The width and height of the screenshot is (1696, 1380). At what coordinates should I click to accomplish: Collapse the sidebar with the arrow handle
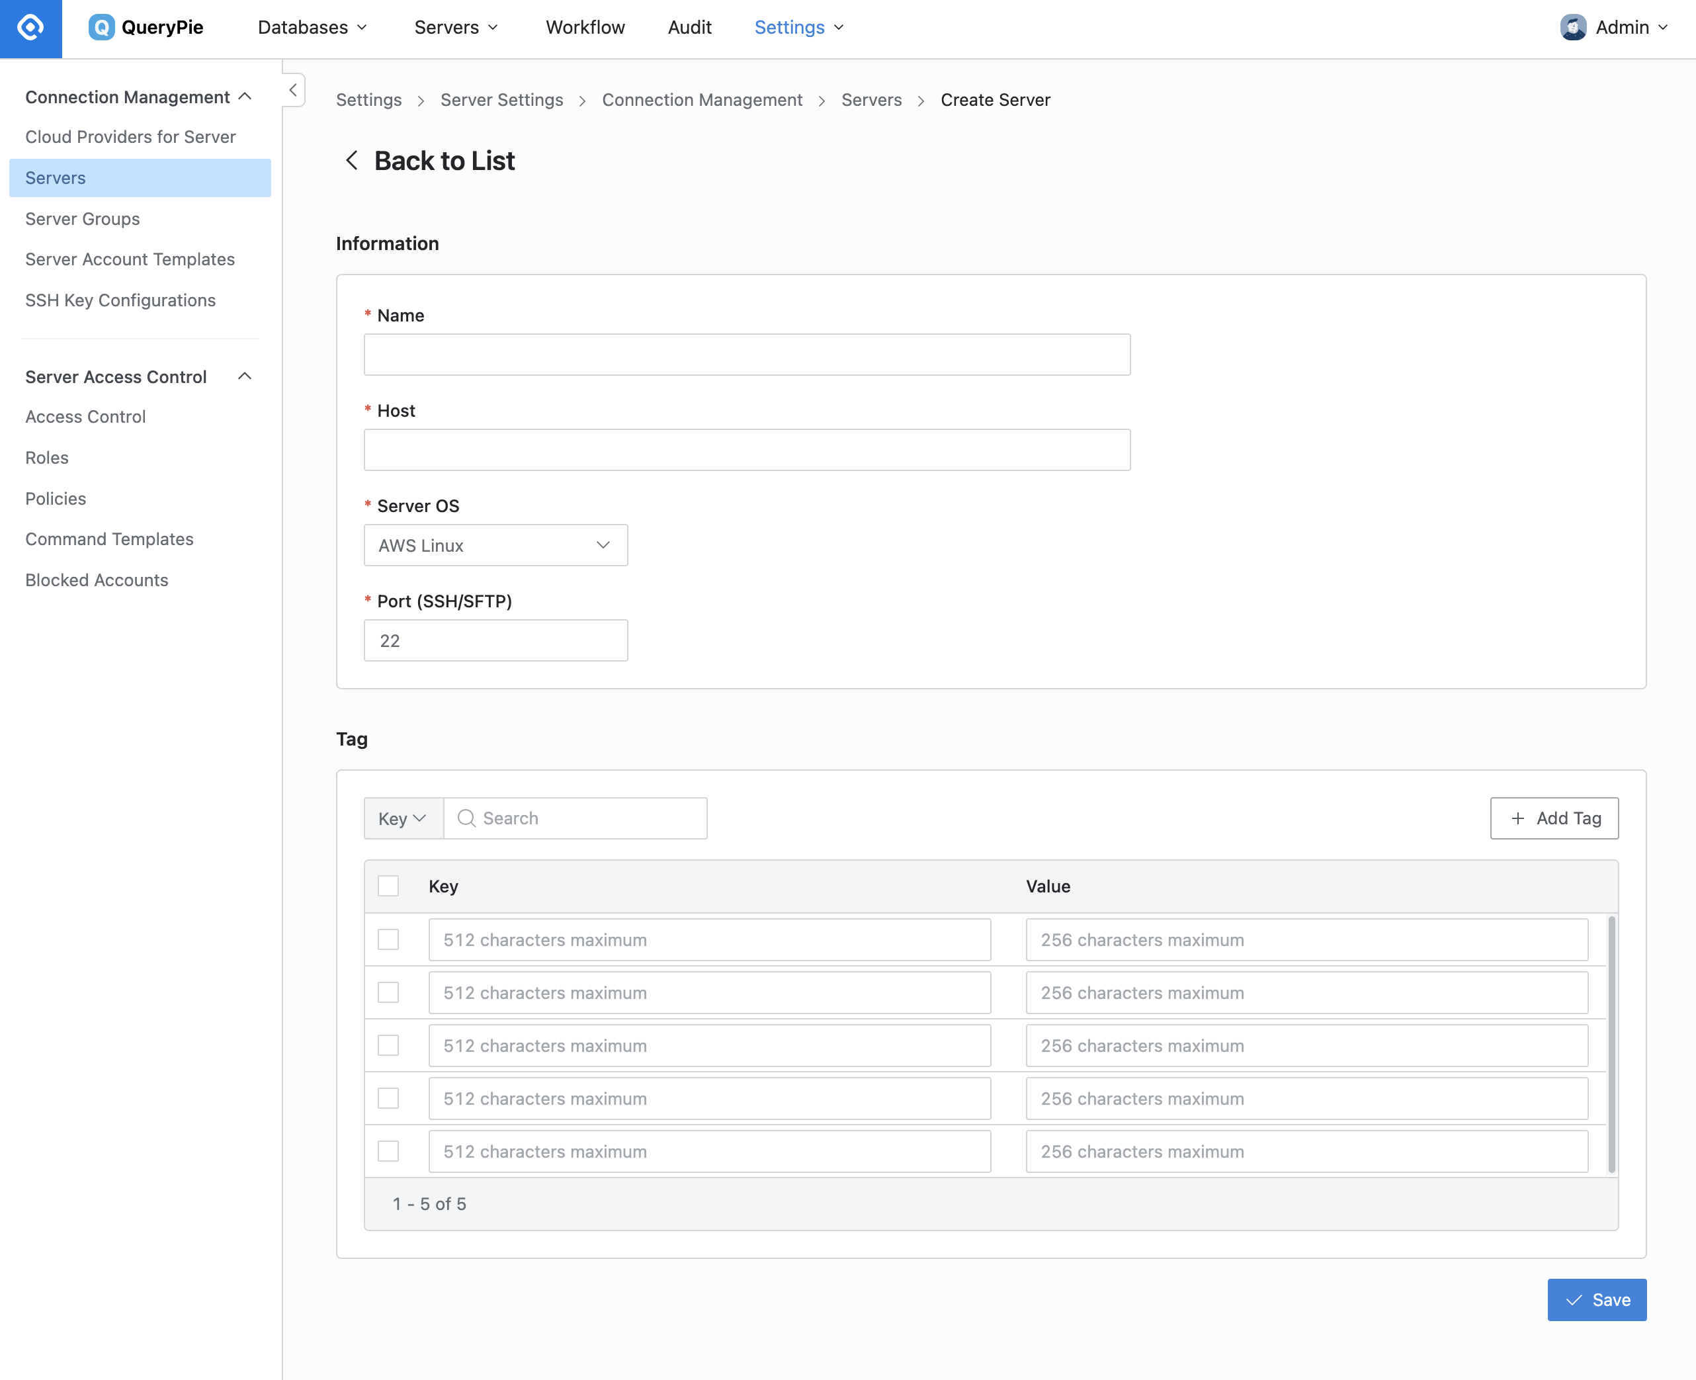point(293,90)
